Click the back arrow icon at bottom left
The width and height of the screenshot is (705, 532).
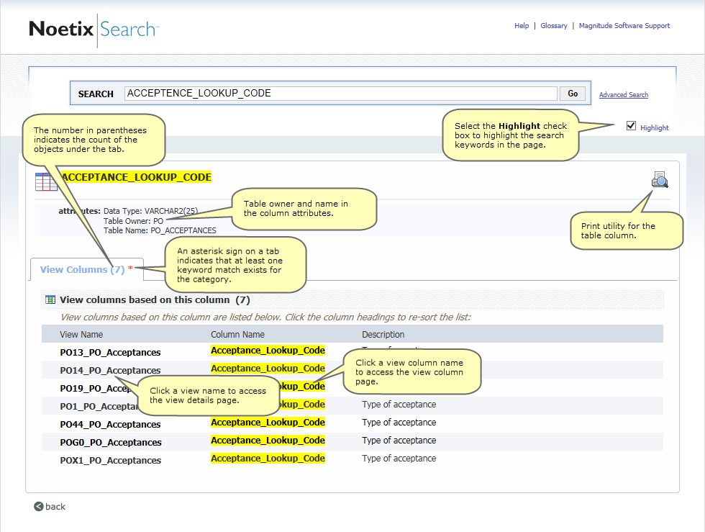[x=37, y=506]
